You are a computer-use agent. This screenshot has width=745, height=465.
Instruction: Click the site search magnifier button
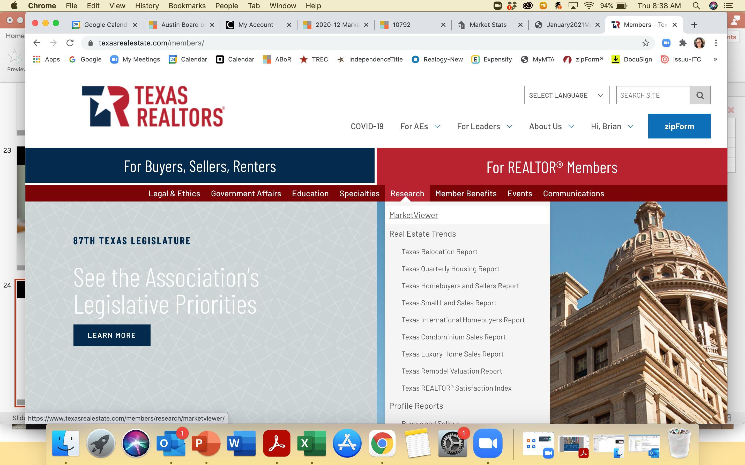point(700,95)
